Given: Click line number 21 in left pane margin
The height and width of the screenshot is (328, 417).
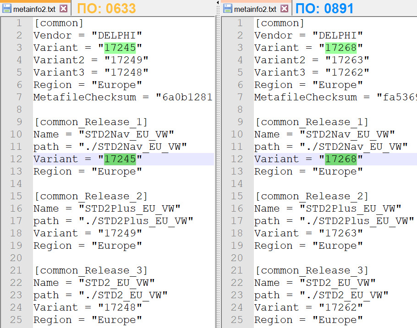Looking at the screenshot, I should (16, 270).
